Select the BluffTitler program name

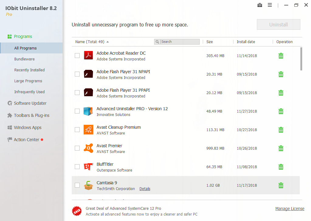point(105,164)
